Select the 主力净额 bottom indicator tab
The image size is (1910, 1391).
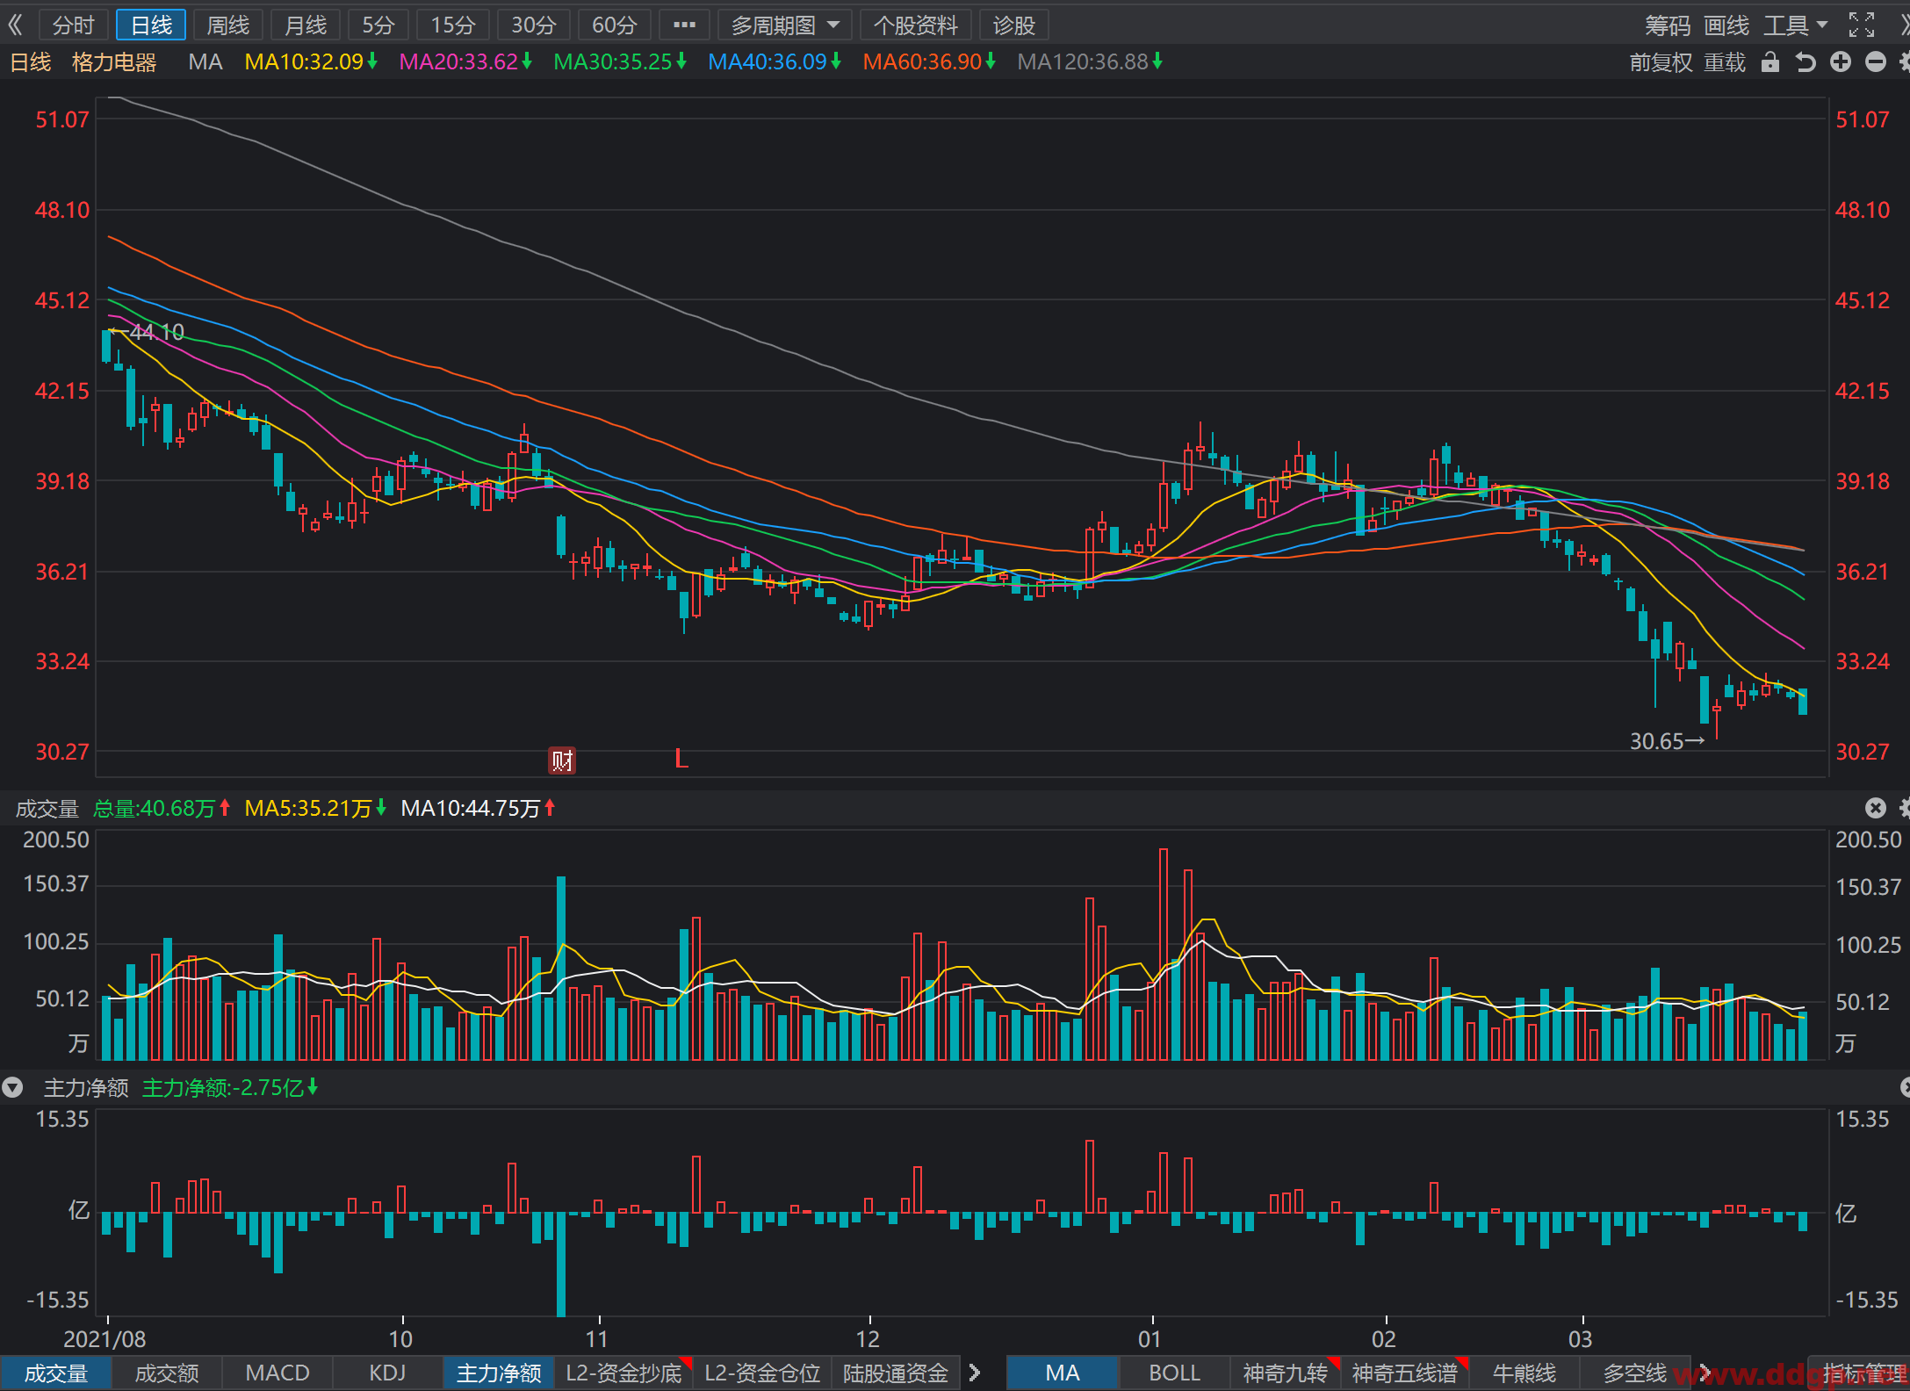(x=499, y=1373)
